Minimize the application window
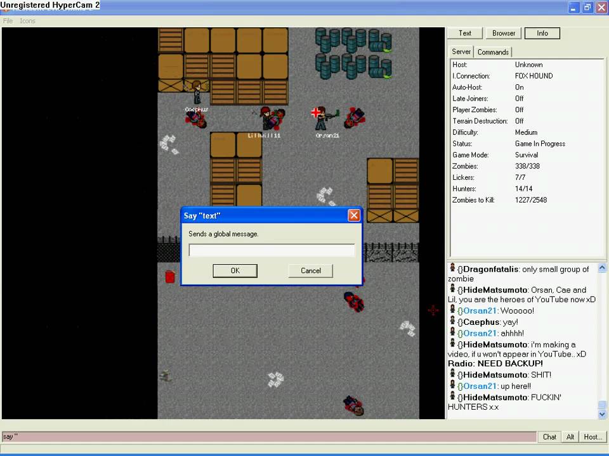This screenshot has height=456, width=609. point(573,8)
